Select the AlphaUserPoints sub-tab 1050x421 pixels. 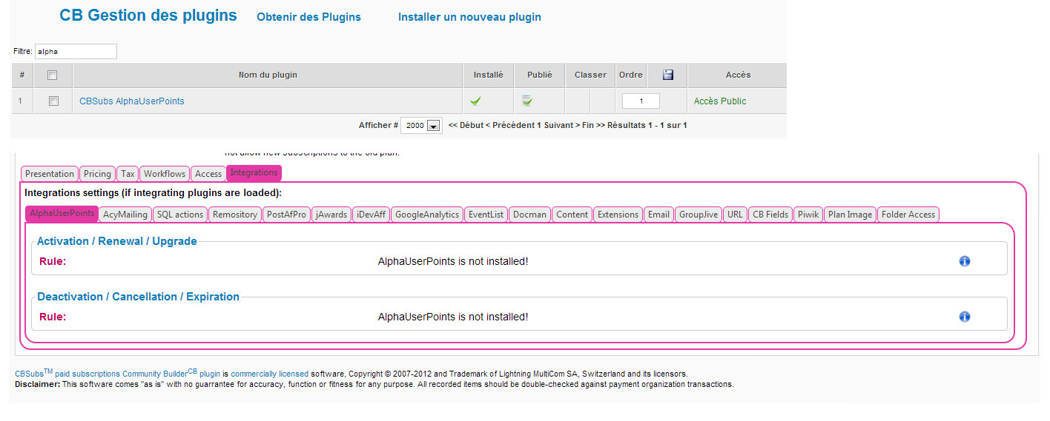click(x=62, y=214)
